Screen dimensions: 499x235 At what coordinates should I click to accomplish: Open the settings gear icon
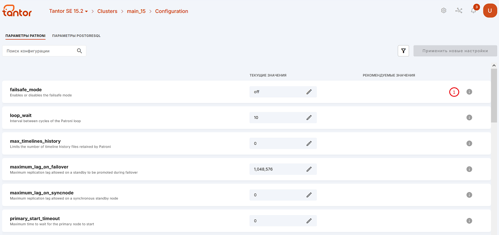tap(444, 11)
